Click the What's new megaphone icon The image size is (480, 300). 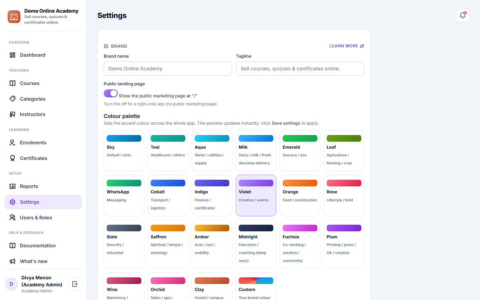(x=12, y=261)
